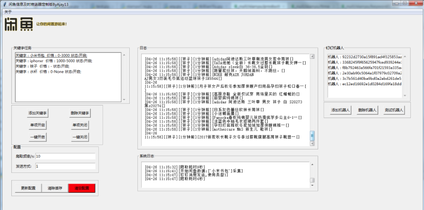Click the 一键关闭 button
Image resolution: width=424 pixels, height=210 pixels.
pos(80,137)
